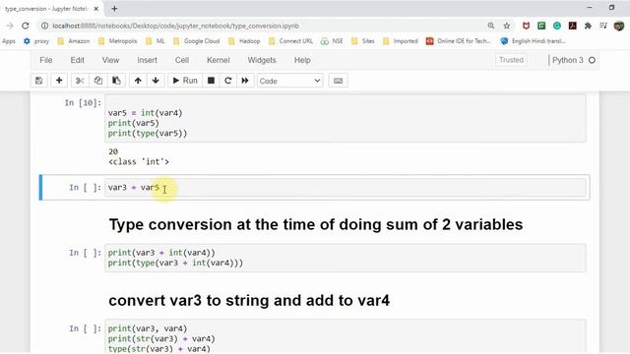Select cell containing print(str(var3) + var4)

click(346, 336)
